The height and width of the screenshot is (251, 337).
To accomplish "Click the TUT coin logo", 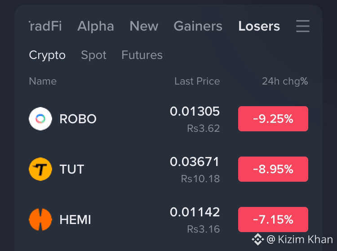I will (x=40, y=169).
